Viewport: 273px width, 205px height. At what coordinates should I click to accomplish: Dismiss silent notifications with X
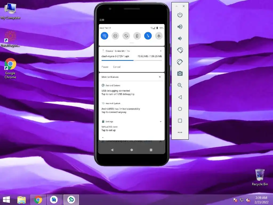pyautogui.click(x=160, y=77)
